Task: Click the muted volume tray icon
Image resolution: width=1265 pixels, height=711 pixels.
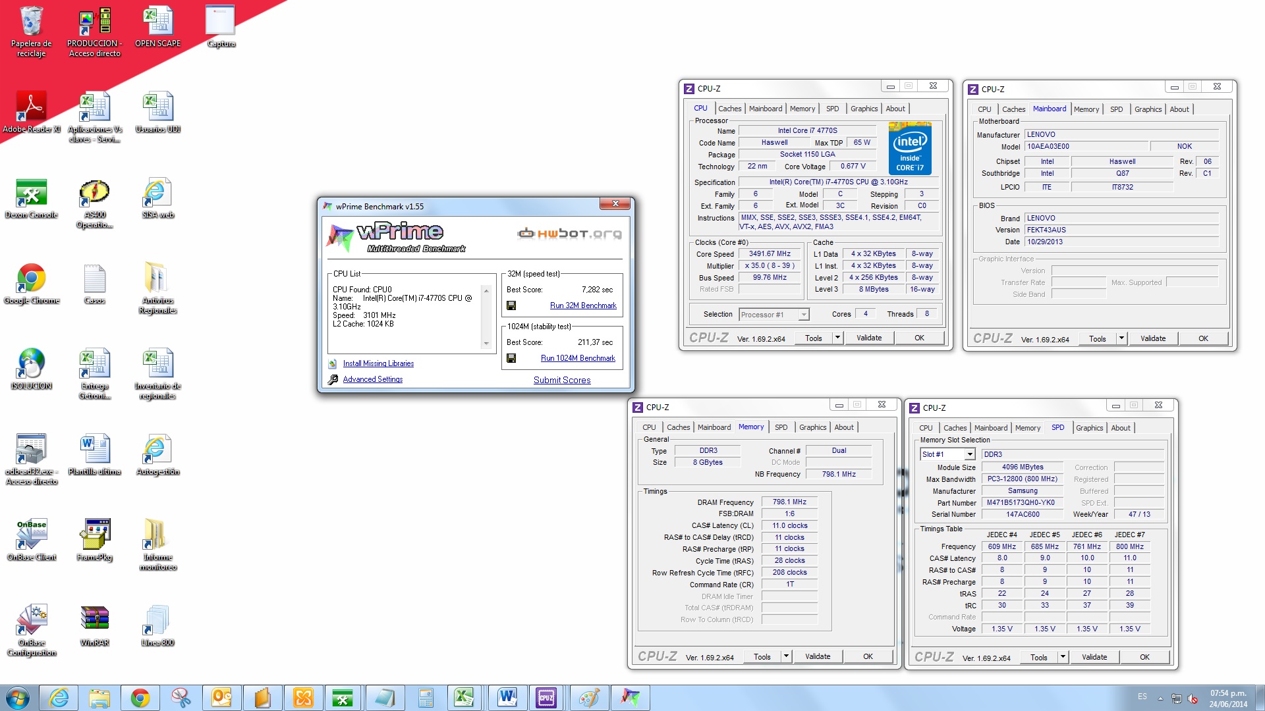Action: (x=1193, y=698)
